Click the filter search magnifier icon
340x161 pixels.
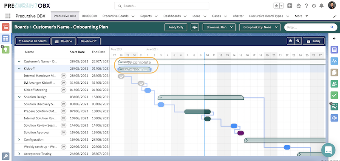pos(332,27)
